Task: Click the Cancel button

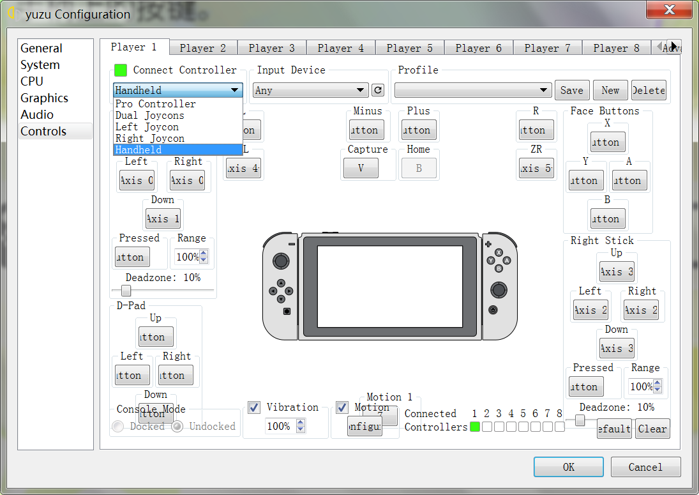Action: tap(645, 467)
